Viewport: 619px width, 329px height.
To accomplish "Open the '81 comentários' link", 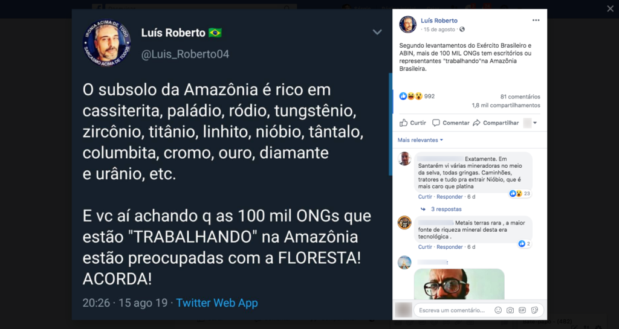I will click(520, 97).
